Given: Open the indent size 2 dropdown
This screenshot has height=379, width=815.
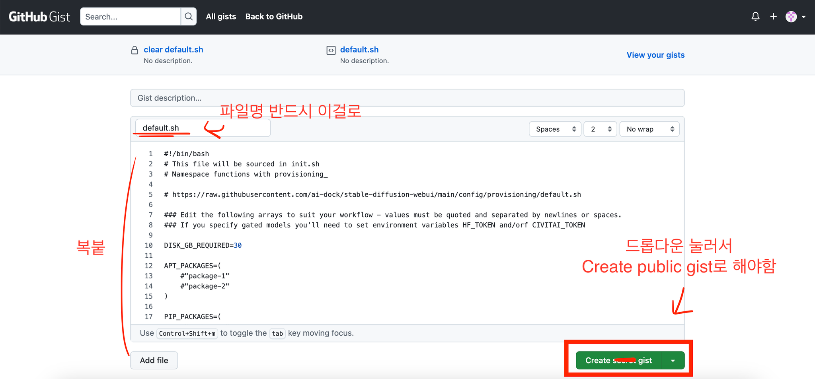Looking at the screenshot, I should click(600, 129).
